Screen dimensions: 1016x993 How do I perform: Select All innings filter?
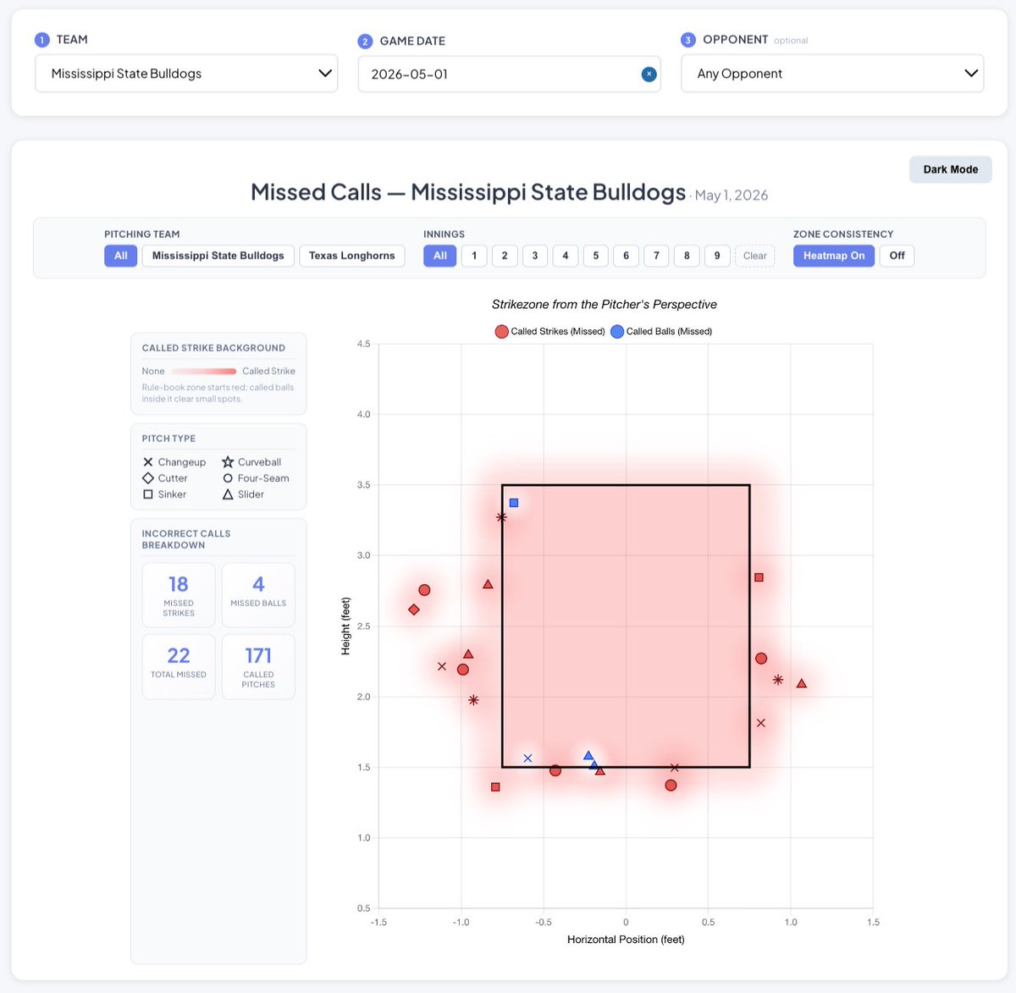440,256
